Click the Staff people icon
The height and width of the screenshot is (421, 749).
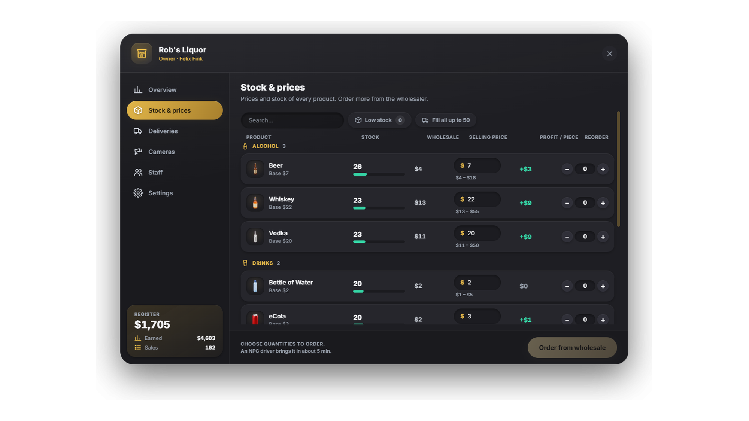[x=138, y=172]
